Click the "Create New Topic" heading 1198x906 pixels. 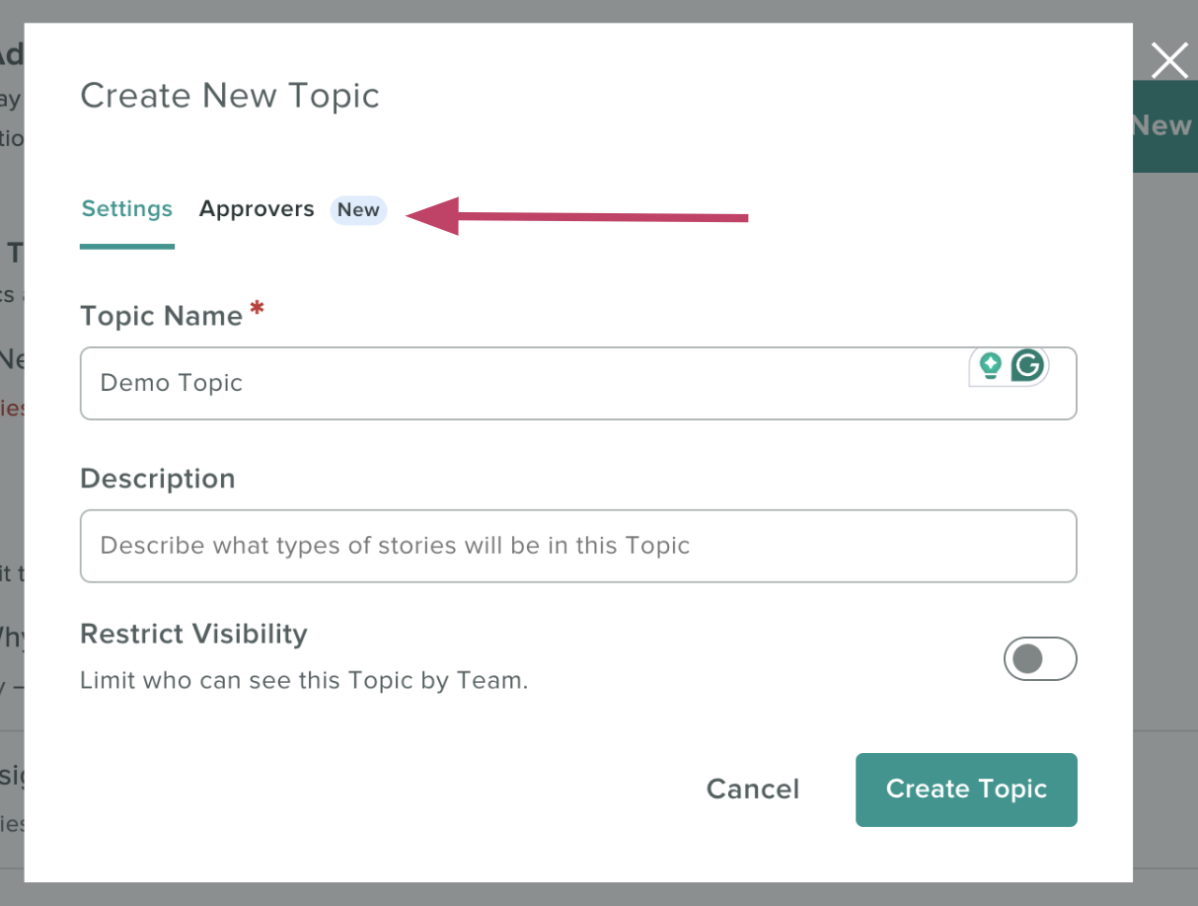(x=230, y=96)
